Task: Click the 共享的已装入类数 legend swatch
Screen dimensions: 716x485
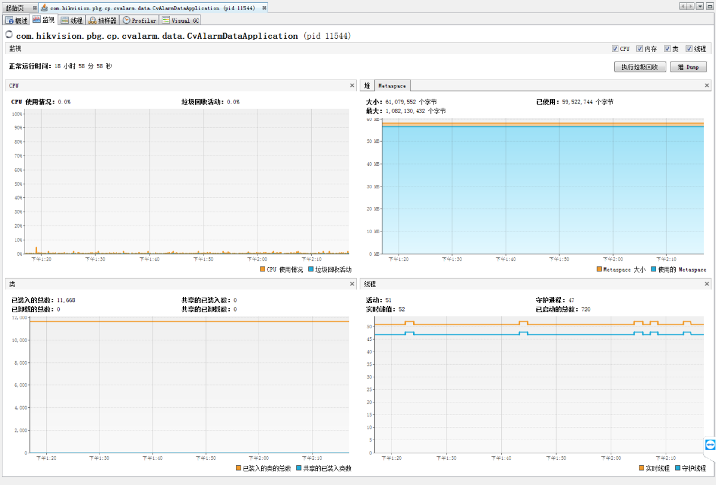Action: pos(299,468)
